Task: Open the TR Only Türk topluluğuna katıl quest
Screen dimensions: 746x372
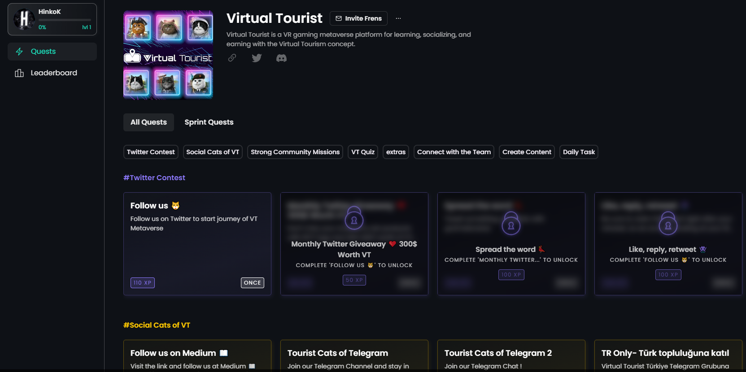Action: tap(668, 356)
